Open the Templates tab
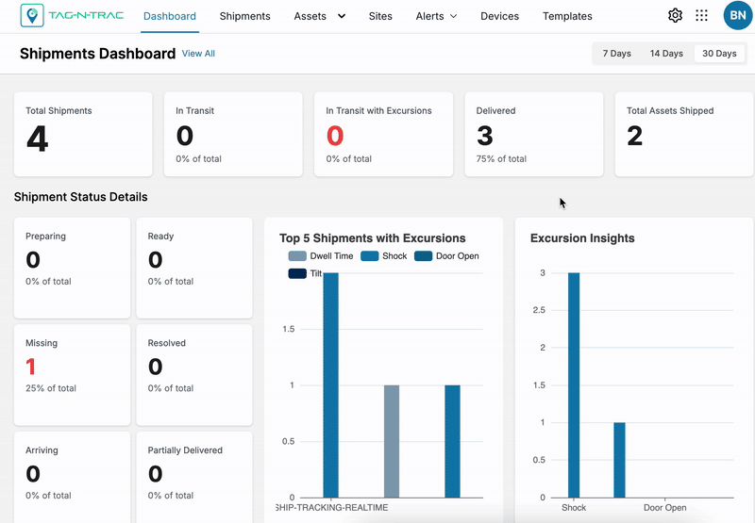Screen dimensions: 755x523 (x=567, y=16)
